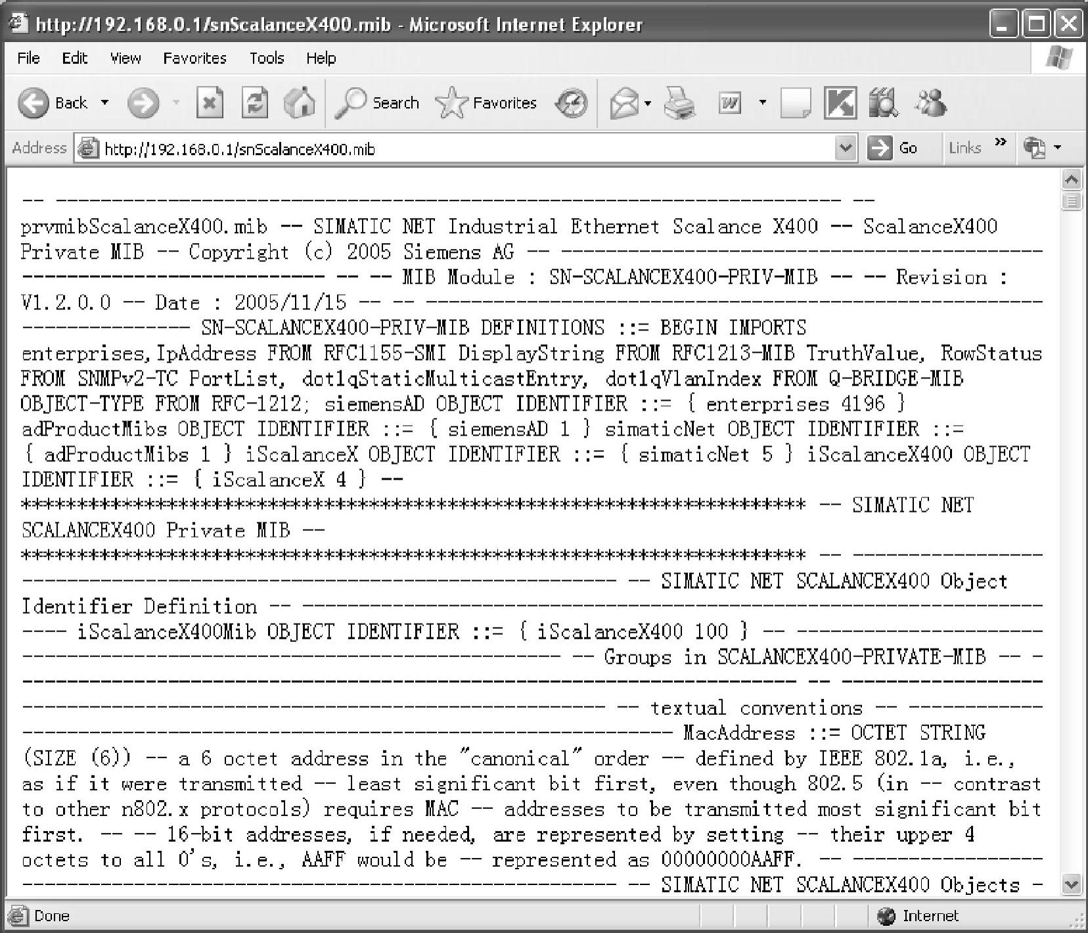Click the scrollbar down arrow
The image size is (1088, 933).
pos(1072,884)
